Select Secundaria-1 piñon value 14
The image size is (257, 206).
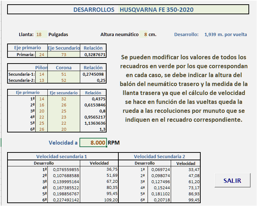[41, 74]
